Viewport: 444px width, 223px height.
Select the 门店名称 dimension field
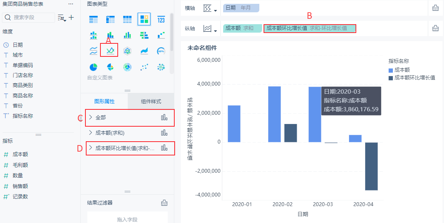coord(23,75)
